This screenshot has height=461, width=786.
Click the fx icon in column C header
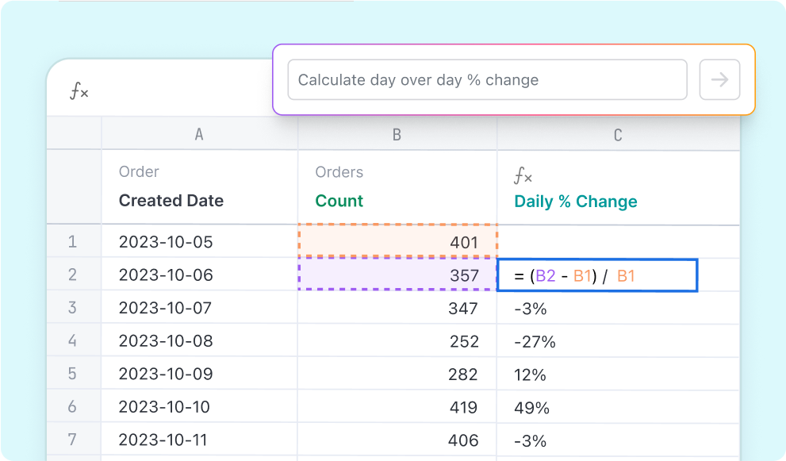pos(523,175)
